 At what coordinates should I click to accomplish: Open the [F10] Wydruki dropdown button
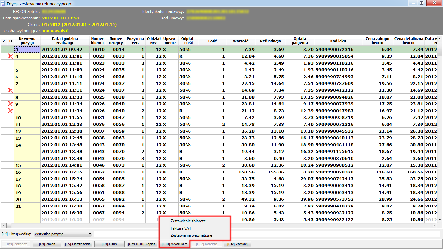coord(175,244)
